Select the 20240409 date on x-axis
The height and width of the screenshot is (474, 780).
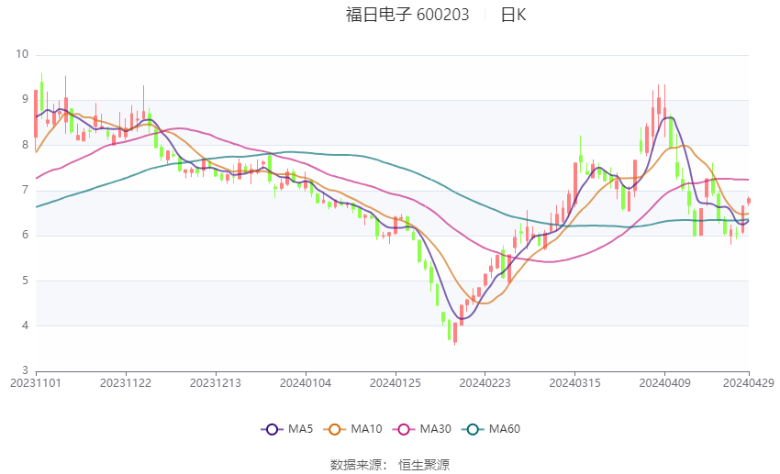664,382
